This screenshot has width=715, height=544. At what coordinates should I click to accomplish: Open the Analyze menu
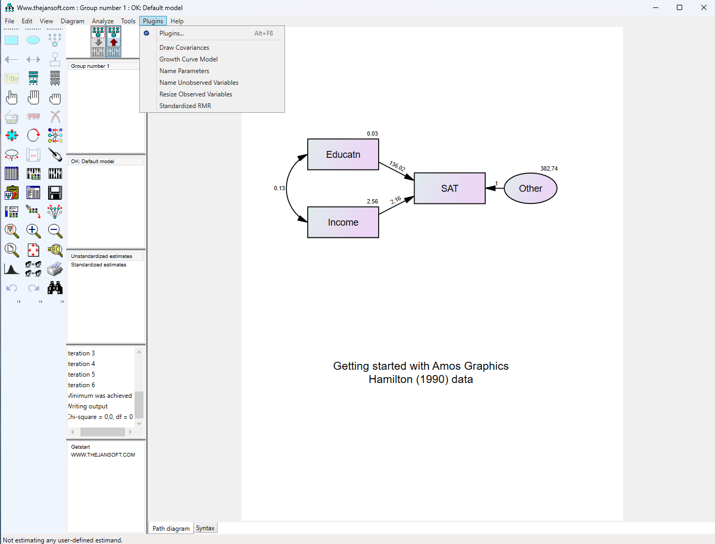click(x=103, y=21)
